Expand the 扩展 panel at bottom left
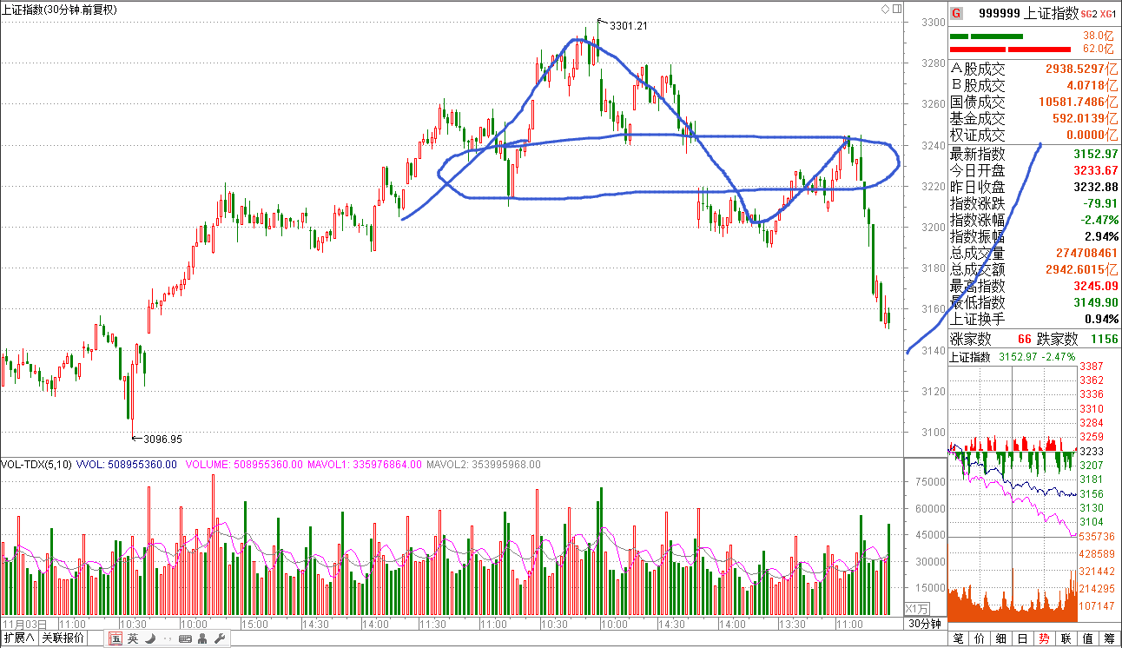Viewport: 1122px width, 648px height. 19,639
